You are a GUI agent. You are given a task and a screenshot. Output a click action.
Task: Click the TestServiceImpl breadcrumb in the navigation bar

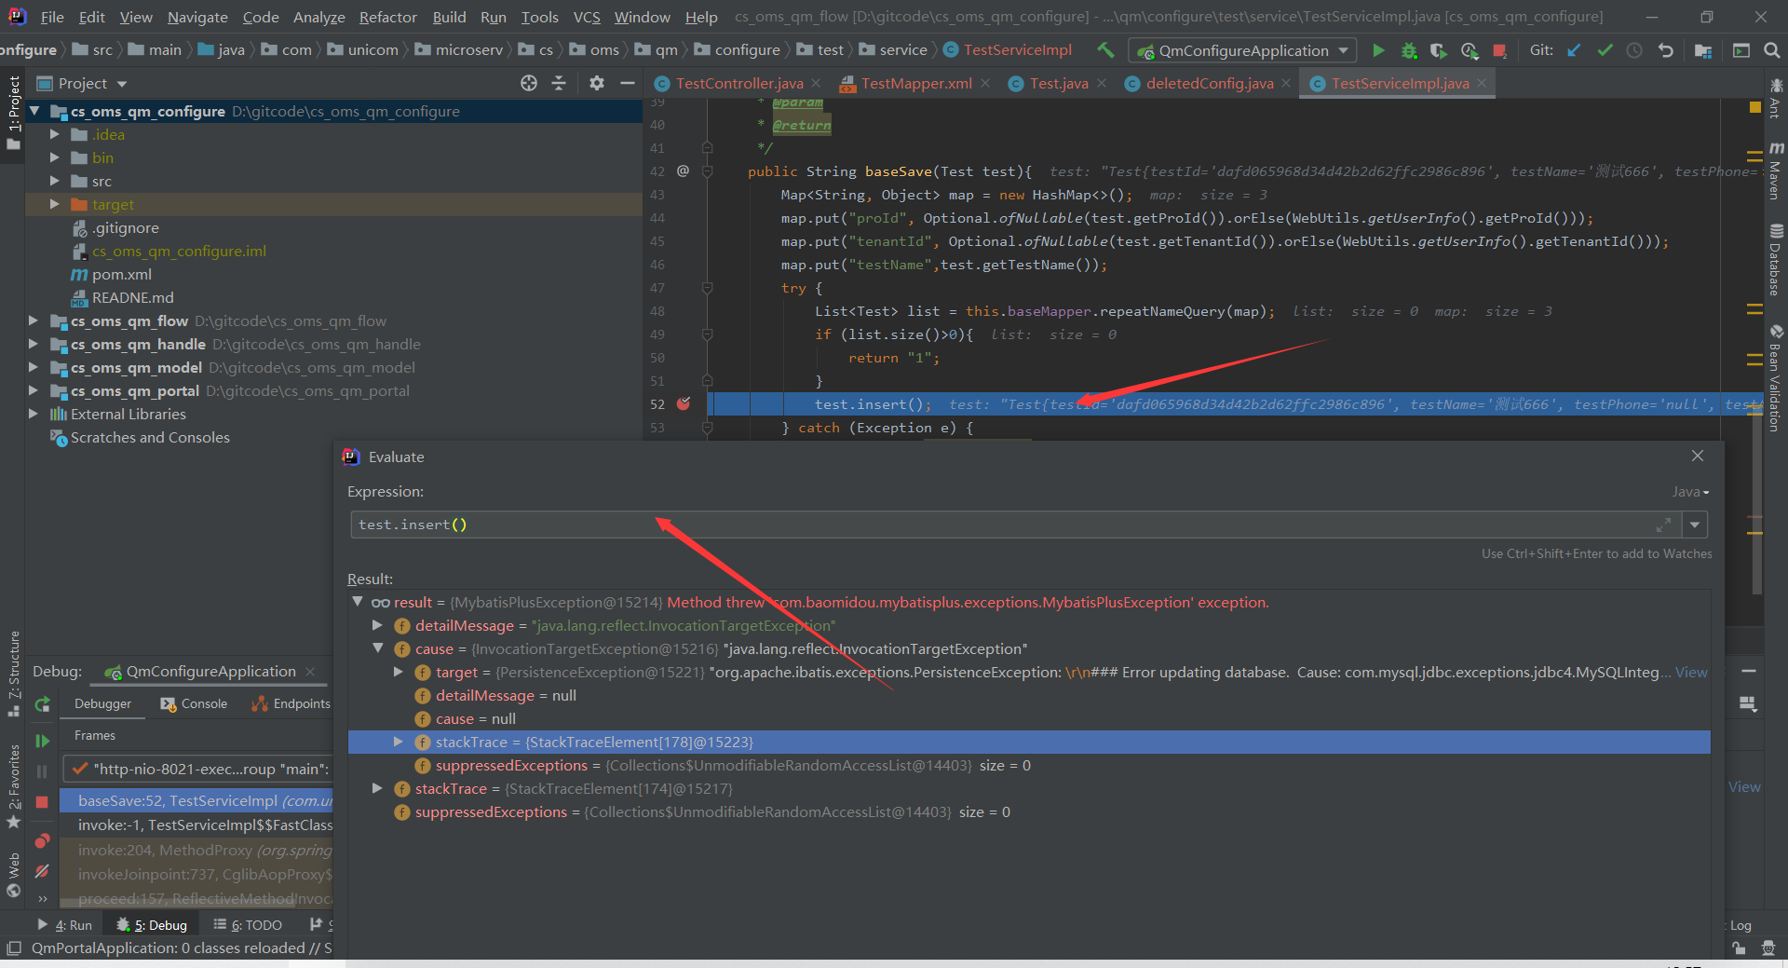tap(1008, 50)
